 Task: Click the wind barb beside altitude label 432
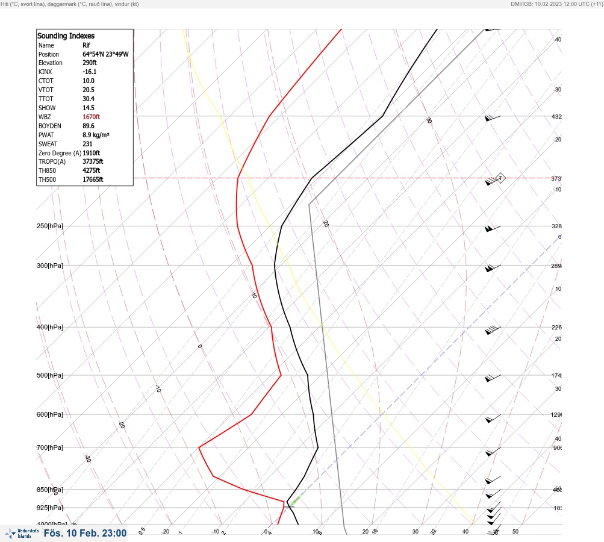[x=493, y=118]
